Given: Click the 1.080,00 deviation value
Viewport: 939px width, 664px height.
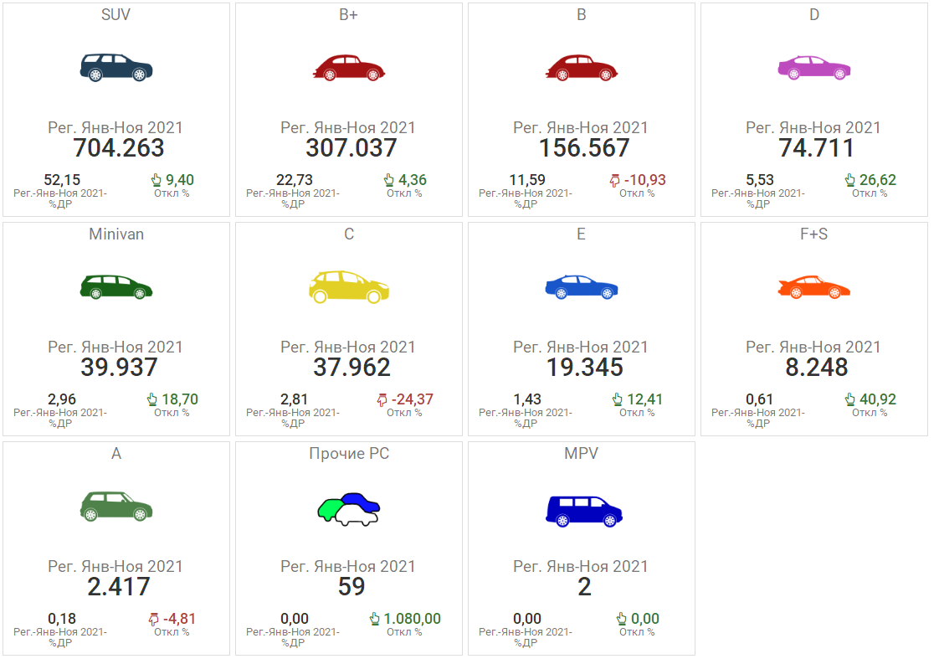Looking at the screenshot, I should pyautogui.click(x=412, y=619).
